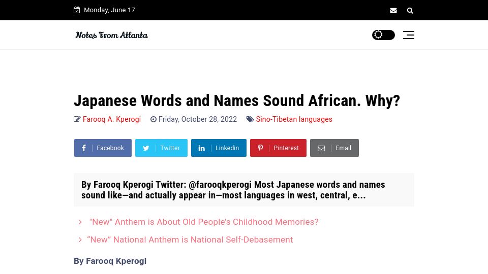This screenshot has width=488, height=274.
Task: Click chevron before Old People's Childhood Memories link
Action: (80, 222)
